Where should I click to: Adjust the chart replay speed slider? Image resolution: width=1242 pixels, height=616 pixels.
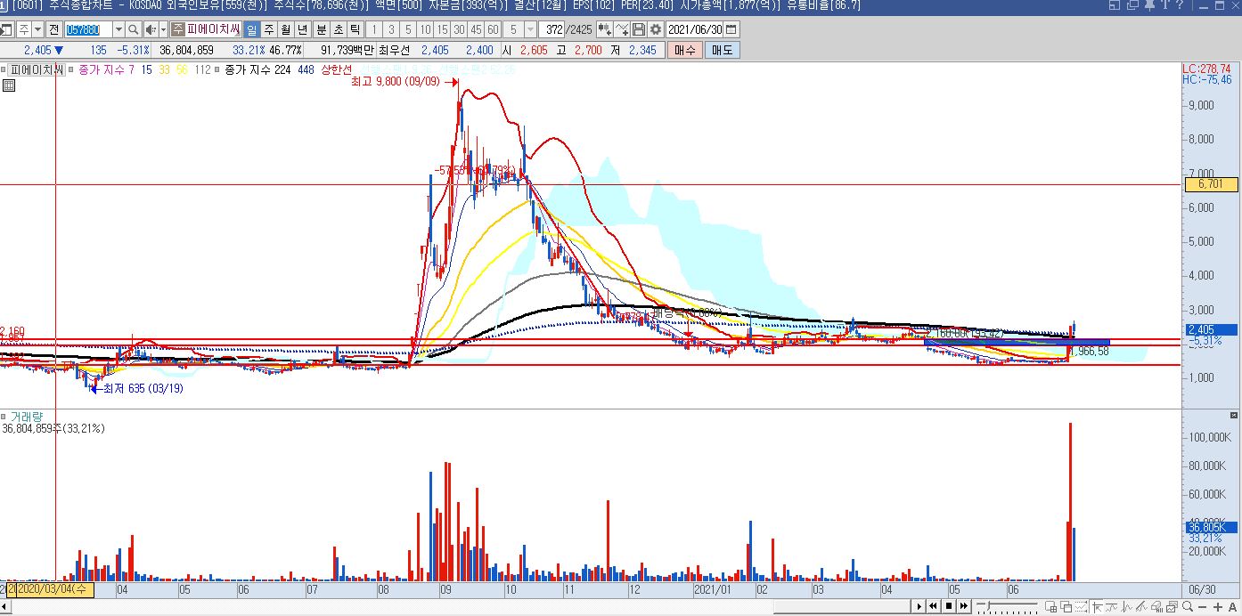point(1007,606)
